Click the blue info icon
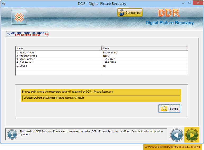Image resolution: width=204 pixels, height=150 pixels. 12,134
